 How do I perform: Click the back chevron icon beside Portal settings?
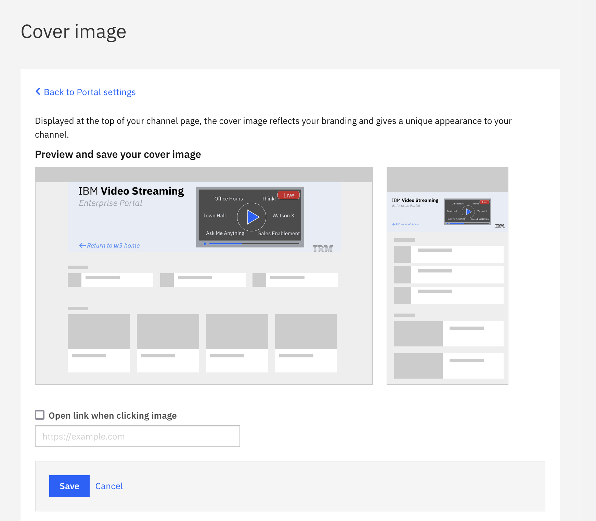click(x=38, y=92)
